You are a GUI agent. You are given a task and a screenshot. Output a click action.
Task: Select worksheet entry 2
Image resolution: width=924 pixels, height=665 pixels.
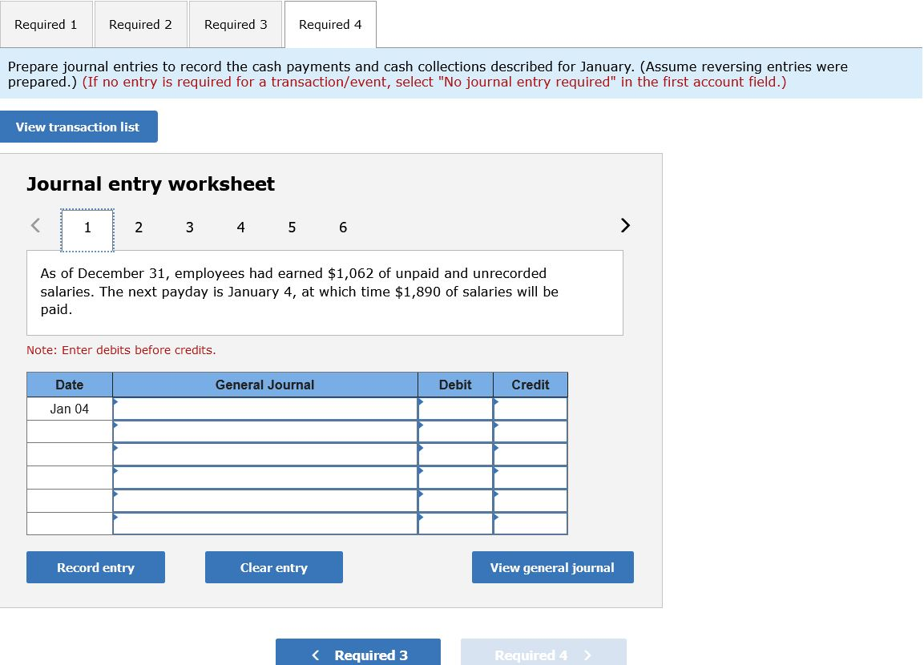(138, 228)
